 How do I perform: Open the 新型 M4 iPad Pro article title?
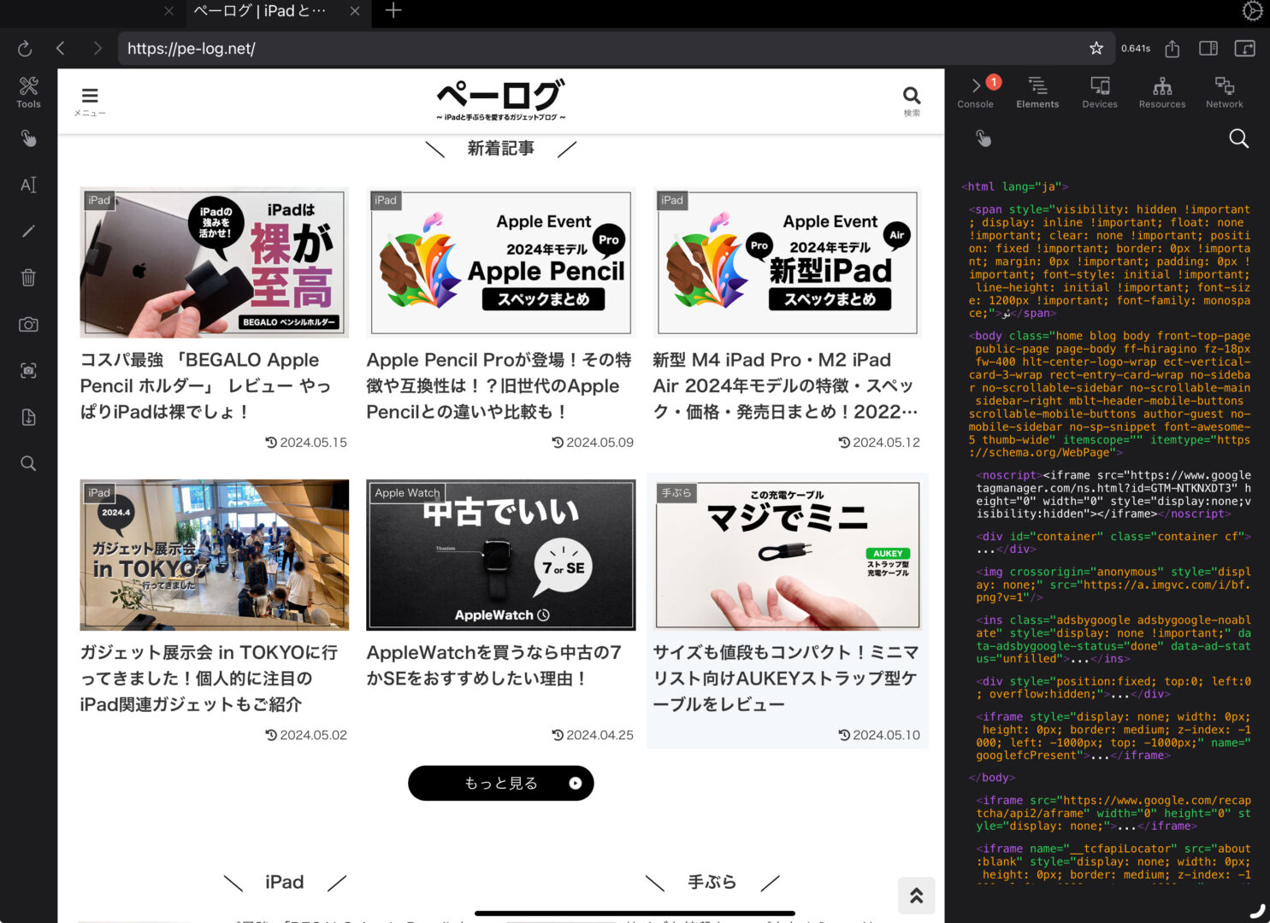click(x=785, y=385)
